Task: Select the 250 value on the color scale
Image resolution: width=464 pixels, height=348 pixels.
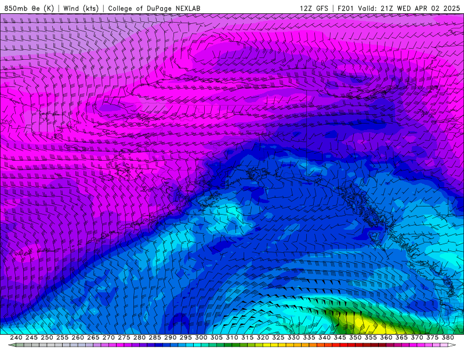Action: tap(47, 338)
